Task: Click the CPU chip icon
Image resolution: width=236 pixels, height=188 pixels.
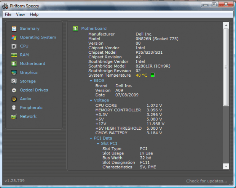Action: pyautogui.click(x=14, y=46)
